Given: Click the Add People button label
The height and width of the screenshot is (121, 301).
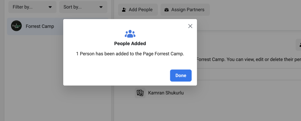Looking at the screenshot, I should point(141,10).
